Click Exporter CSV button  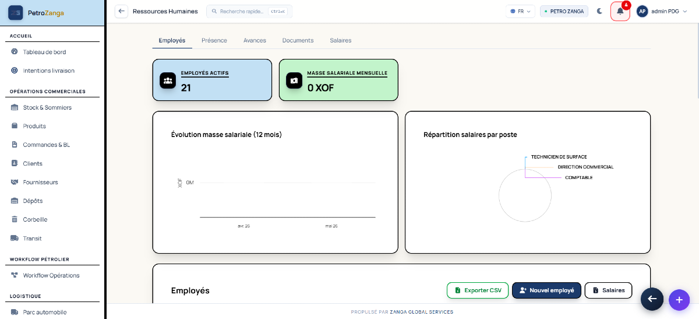tap(478, 290)
